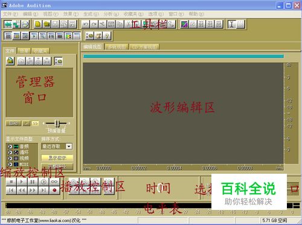Select the marquee selection tool icon

(240, 24)
